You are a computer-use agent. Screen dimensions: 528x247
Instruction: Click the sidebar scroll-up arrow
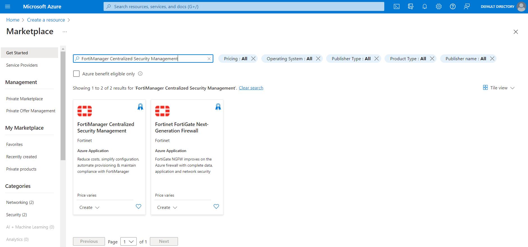click(x=63, y=49)
